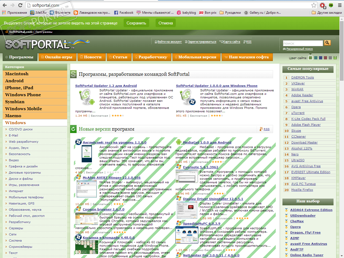This screenshot has width=344, height=258.
Task: Open the Android category
Action: coord(35,81)
